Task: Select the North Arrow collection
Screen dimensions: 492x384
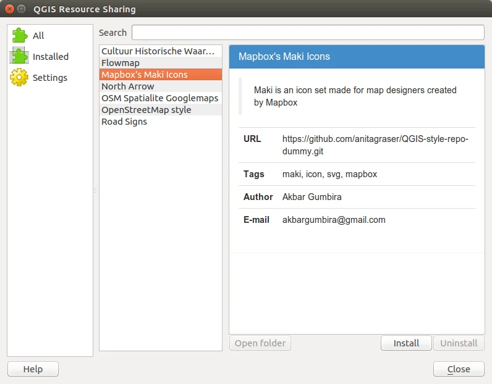Action: 161,86
